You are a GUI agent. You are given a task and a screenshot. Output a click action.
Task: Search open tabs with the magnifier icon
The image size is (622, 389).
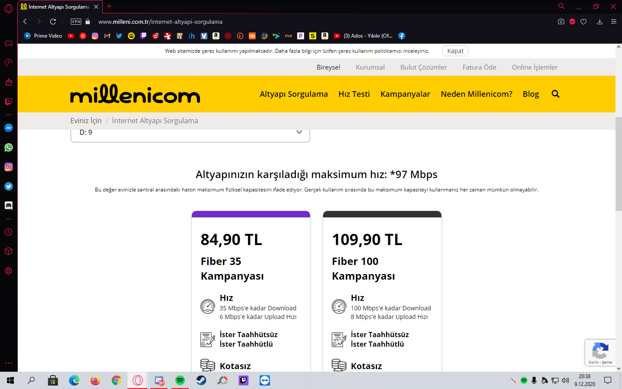(562, 6)
